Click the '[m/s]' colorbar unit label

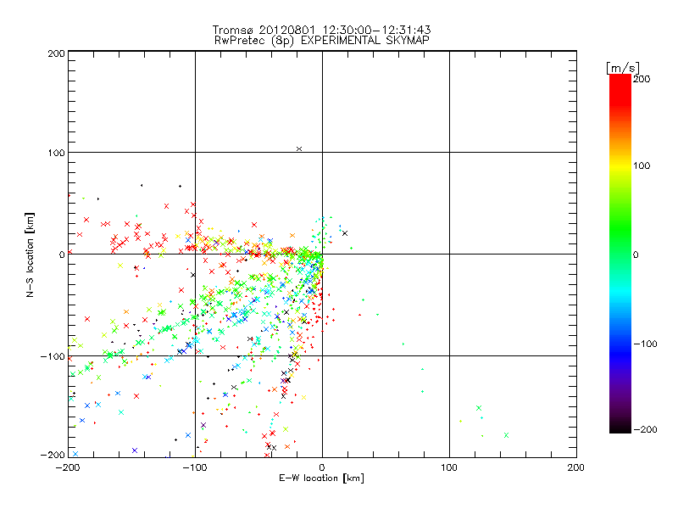(623, 68)
